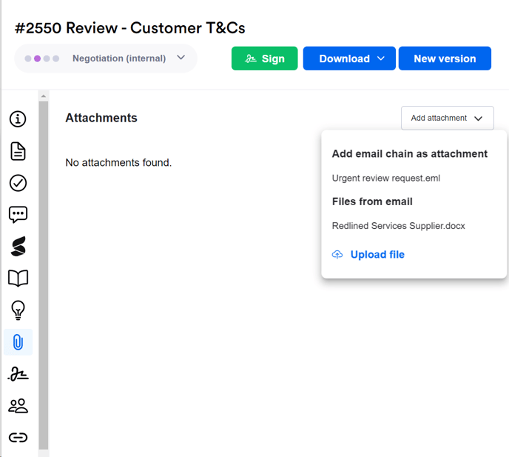This screenshot has height=457, width=509.
Task: Open the participants people icon
Action: point(18,406)
